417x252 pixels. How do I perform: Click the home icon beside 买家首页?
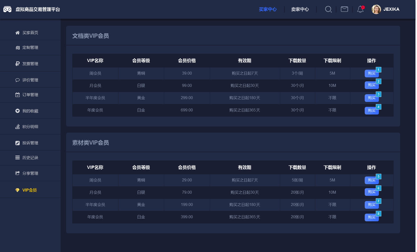click(18, 33)
